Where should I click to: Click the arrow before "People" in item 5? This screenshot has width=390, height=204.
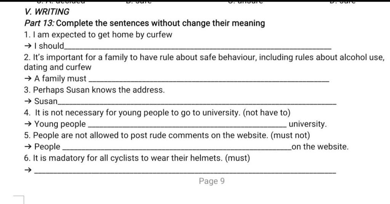pos(28,147)
